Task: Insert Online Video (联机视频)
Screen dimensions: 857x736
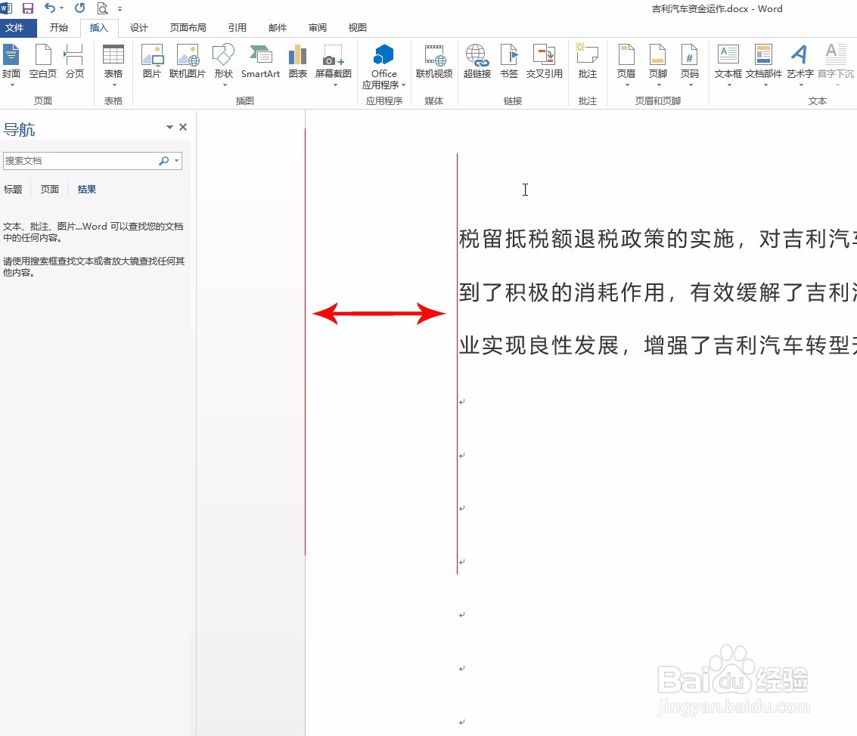Action: pos(434,61)
